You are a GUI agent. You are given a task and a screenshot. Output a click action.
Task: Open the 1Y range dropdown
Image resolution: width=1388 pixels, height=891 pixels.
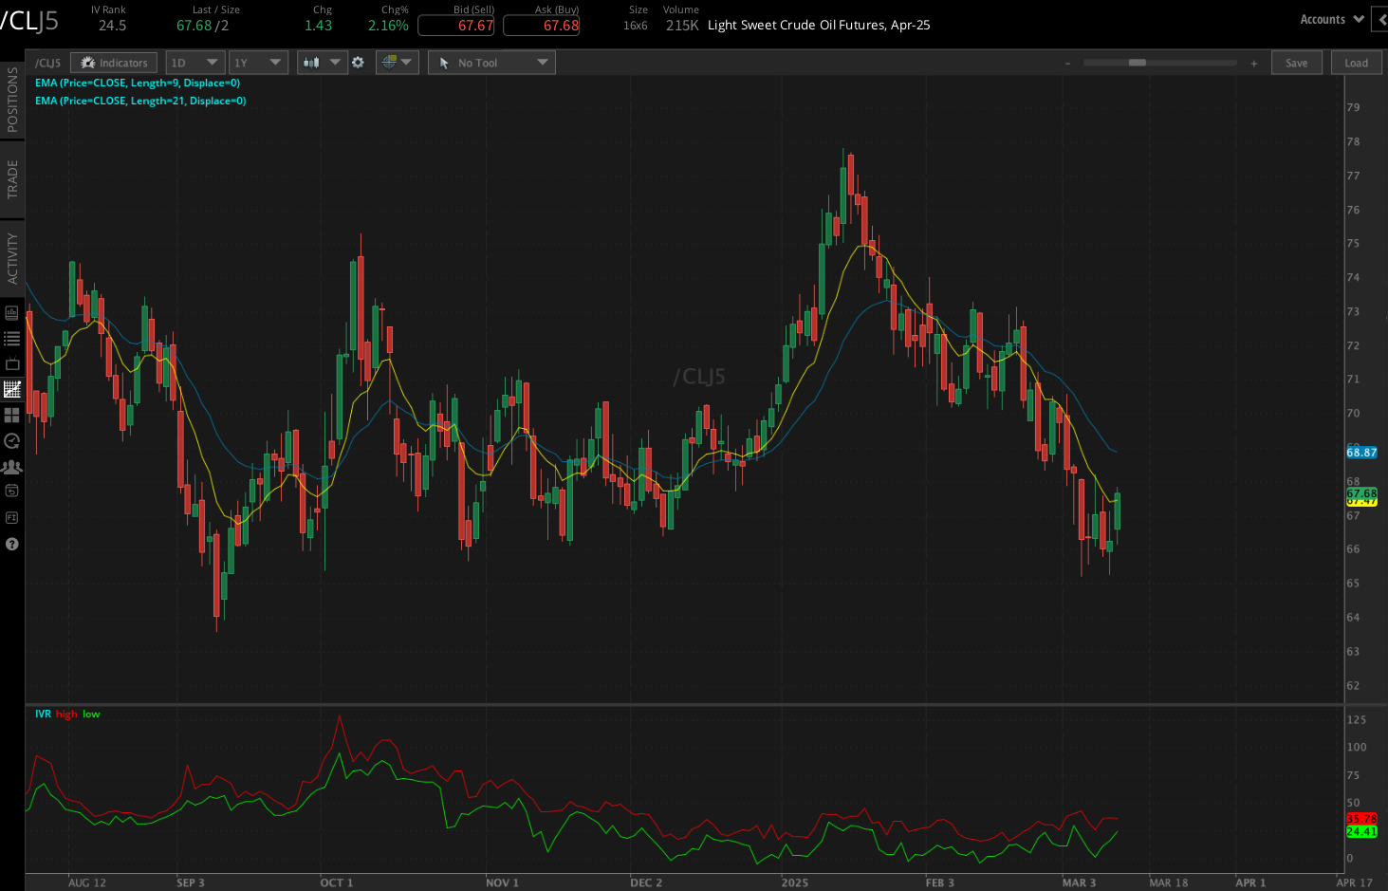pyautogui.click(x=258, y=62)
